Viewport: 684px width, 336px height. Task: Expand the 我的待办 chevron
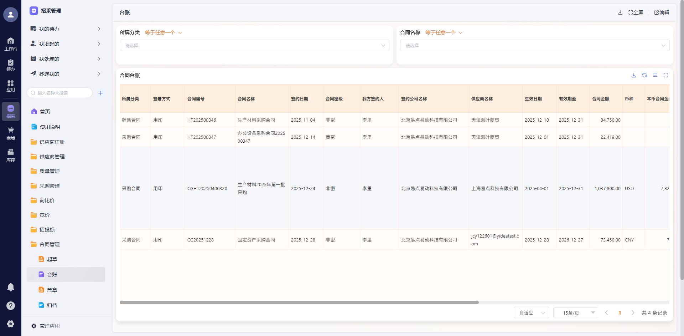(x=99, y=29)
